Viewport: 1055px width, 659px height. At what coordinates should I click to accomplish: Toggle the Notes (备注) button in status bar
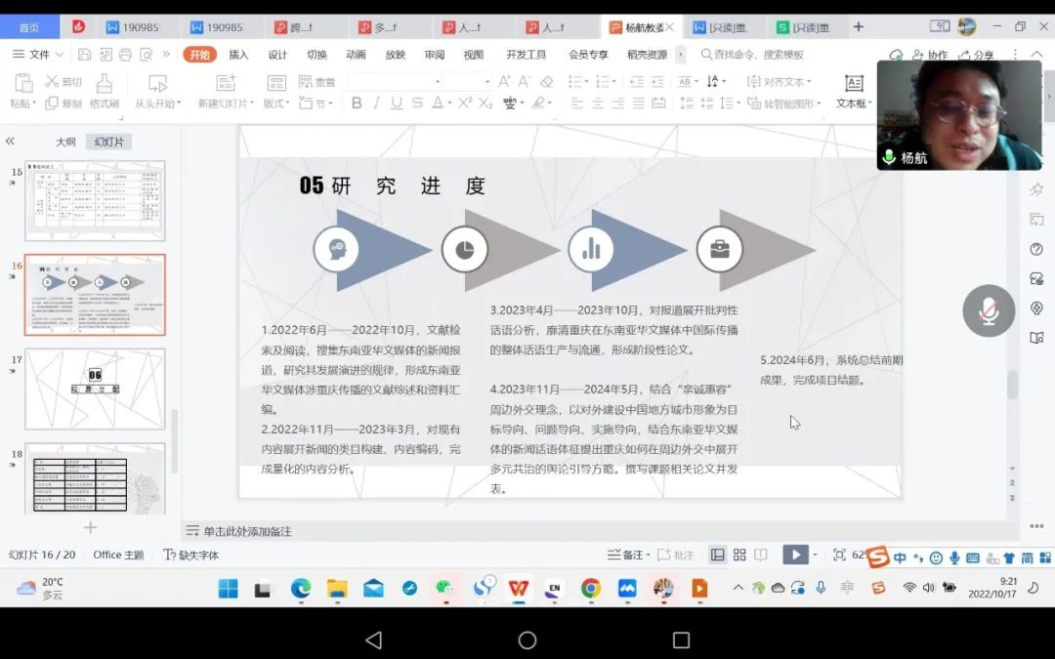point(628,555)
